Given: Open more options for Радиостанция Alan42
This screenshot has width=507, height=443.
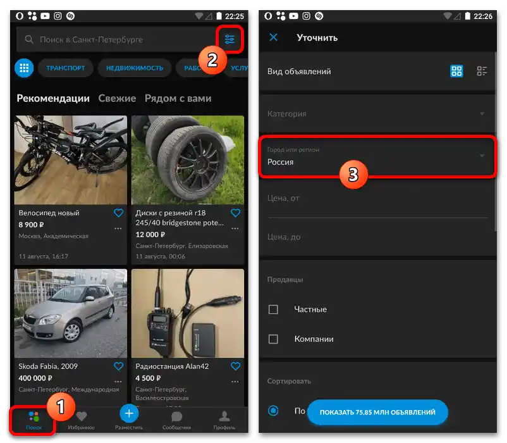Looking at the screenshot, I should [x=235, y=382].
